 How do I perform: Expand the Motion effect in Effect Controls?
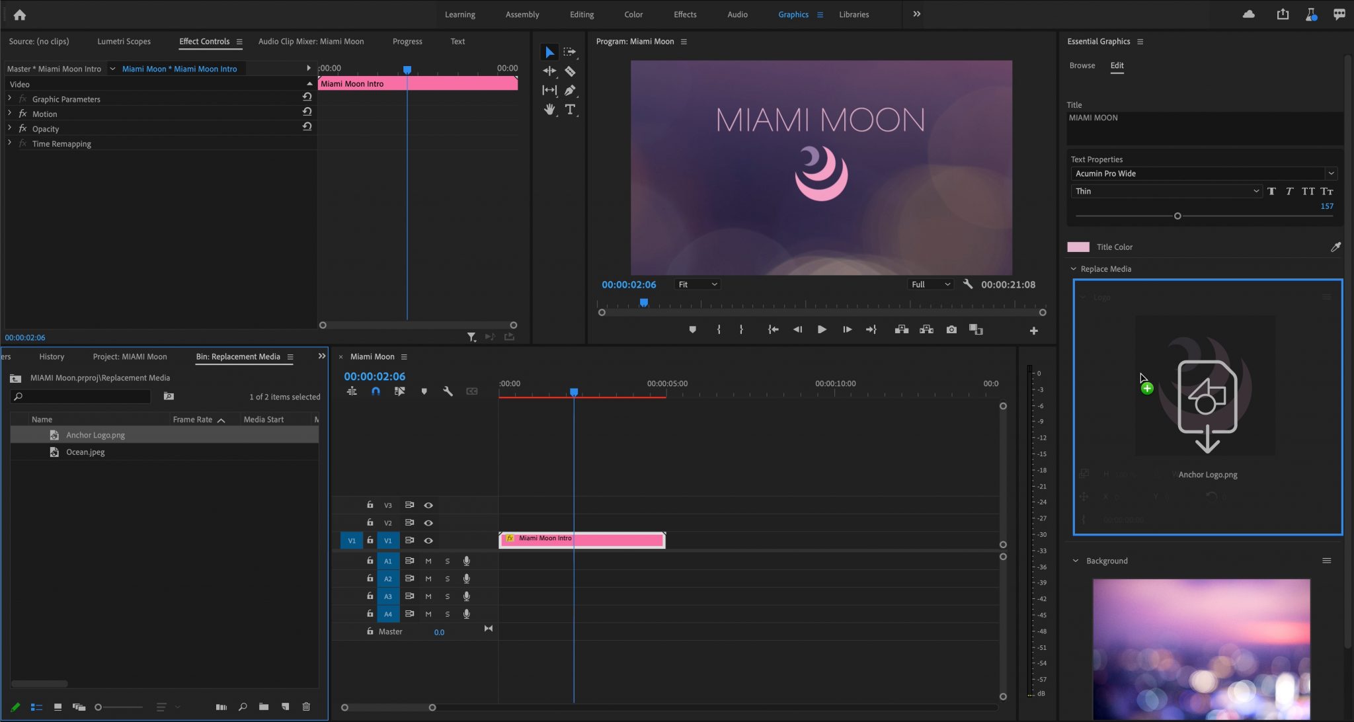tap(9, 113)
